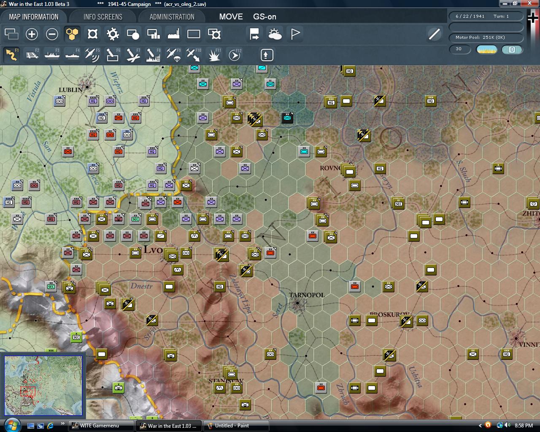Viewport: 540px width, 432px height.
Task: Click the unit counter symbol toolbar icon
Action: [x=92, y=34]
